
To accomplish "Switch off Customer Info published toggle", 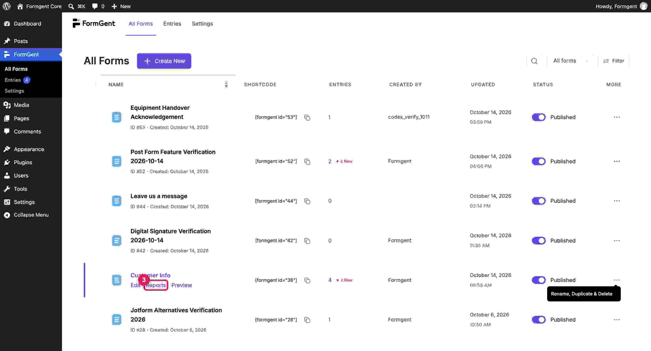I will click(539, 280).
